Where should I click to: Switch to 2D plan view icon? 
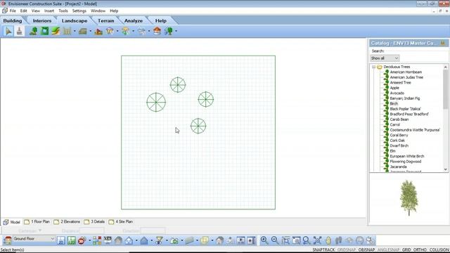[x=61, y=240]
